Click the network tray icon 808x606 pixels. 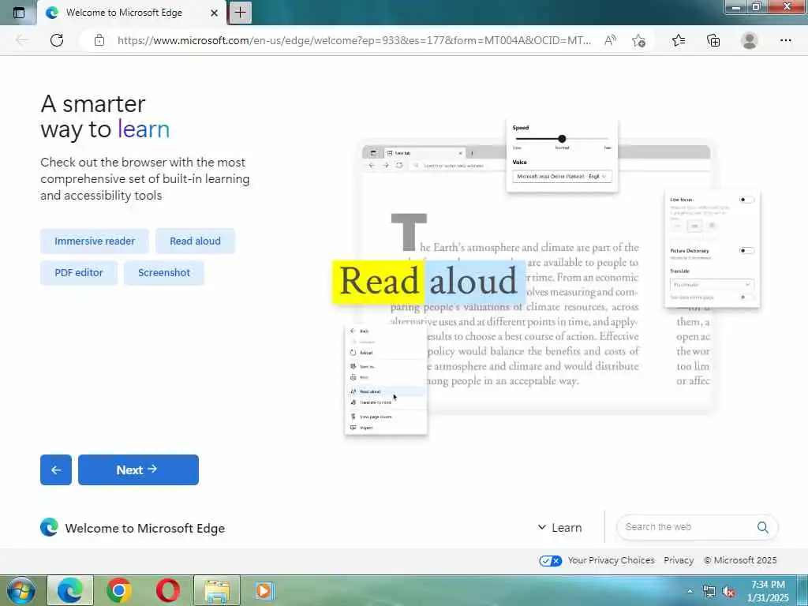[709, 591]
